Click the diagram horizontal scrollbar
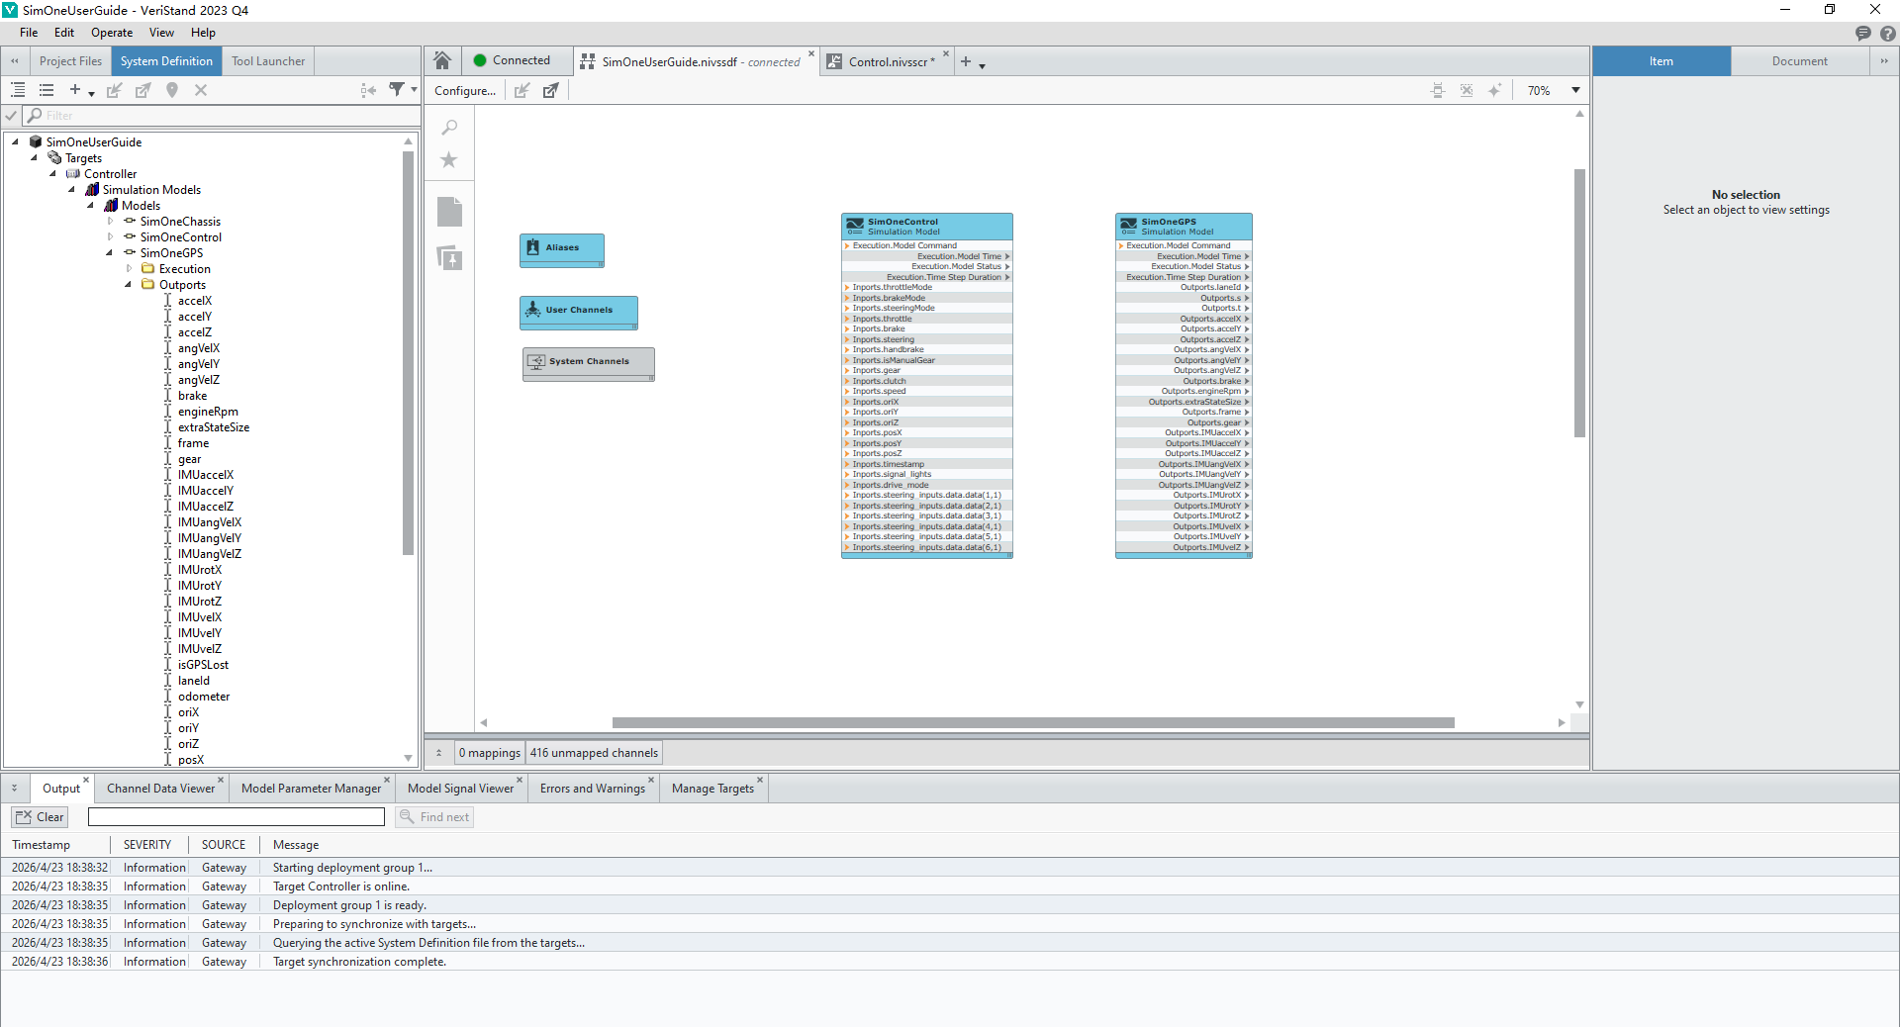This screenshot has height=1027, width=1900. point(1033,722)
